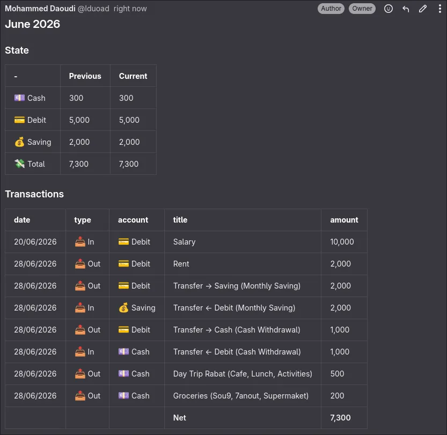Image resolution: width=447 pixels, height=435 pixels.
Task: Click the Out tray icon on the Rent row
Action: pos(80,263)
